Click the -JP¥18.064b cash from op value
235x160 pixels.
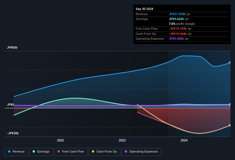point(178,34)
